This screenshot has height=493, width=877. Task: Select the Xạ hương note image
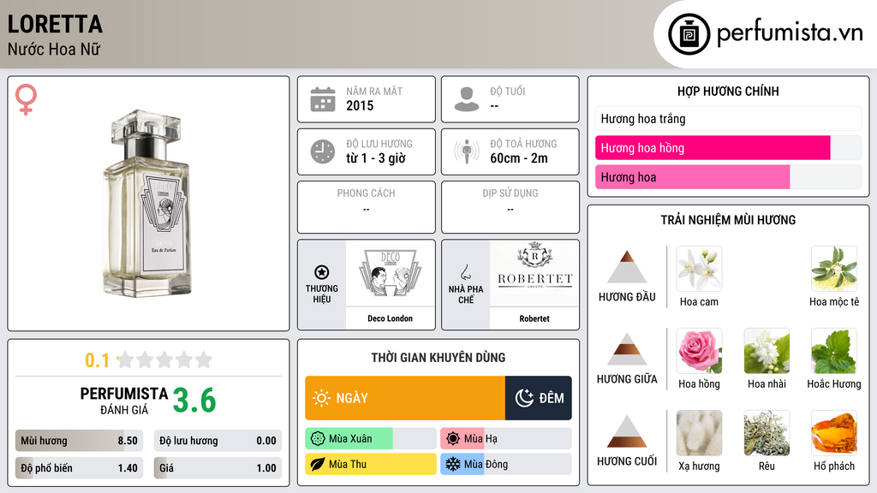(699, 433)
